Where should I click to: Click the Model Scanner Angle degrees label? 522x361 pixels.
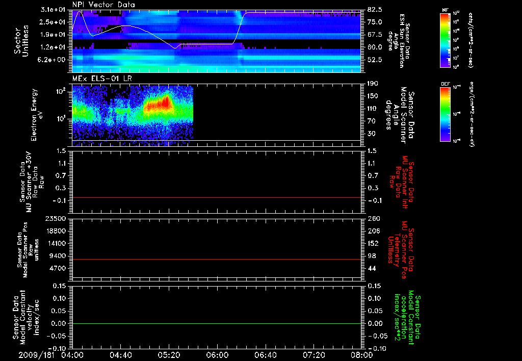(400, 115)
